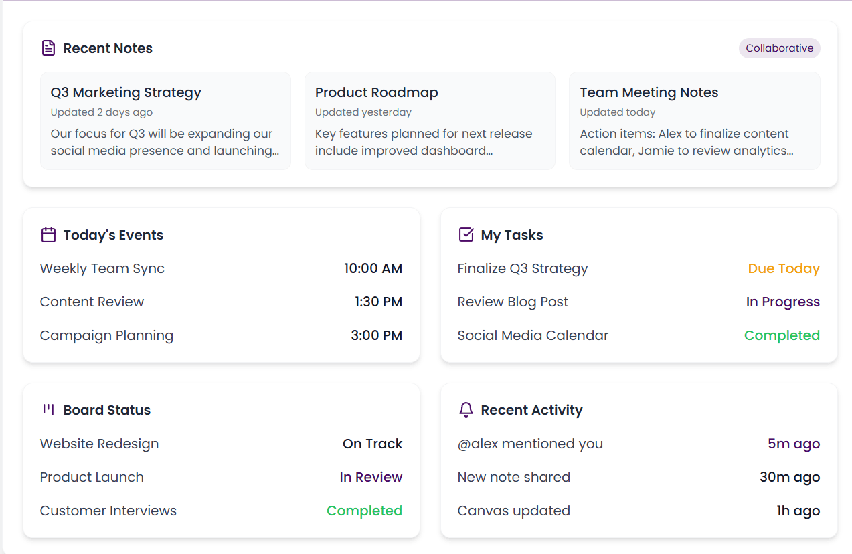Screen dimensions: 852x554
Task: Click the On Track status label
Action: click(x=373, y=444)
